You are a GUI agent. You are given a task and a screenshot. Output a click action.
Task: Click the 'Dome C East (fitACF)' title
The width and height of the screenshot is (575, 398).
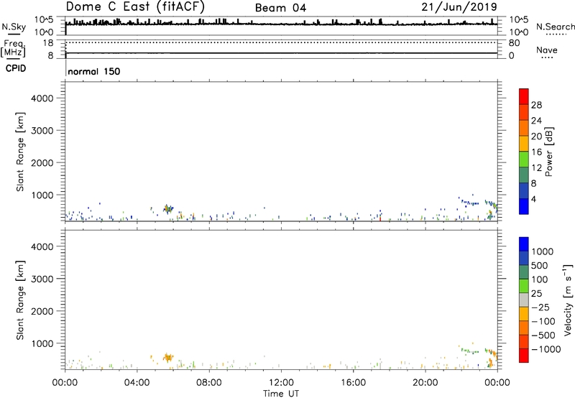tap(135, 6)
